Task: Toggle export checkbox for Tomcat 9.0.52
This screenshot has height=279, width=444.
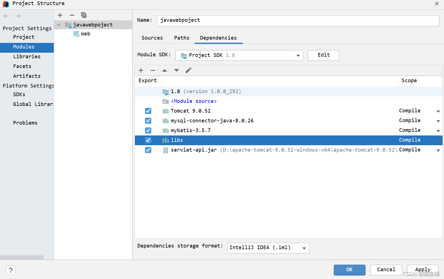Action: tap(148, 111)
